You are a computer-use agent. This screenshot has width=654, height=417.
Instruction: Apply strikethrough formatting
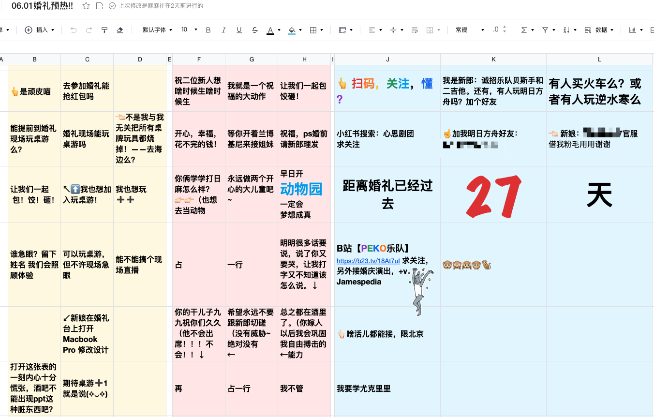coord(255,30)
